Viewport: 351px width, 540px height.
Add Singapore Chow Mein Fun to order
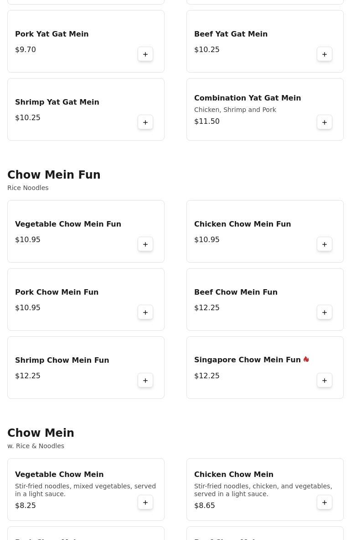(x=325, y=381)
